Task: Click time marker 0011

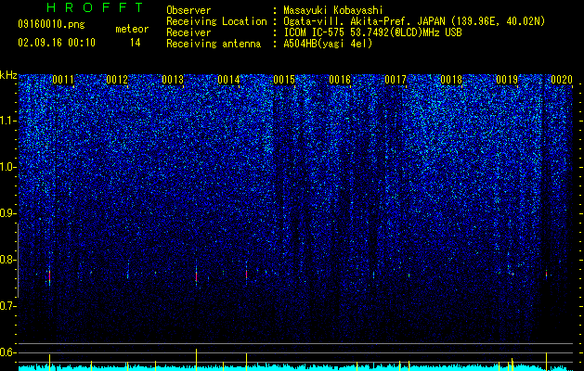Action: [x=63, y=80]
